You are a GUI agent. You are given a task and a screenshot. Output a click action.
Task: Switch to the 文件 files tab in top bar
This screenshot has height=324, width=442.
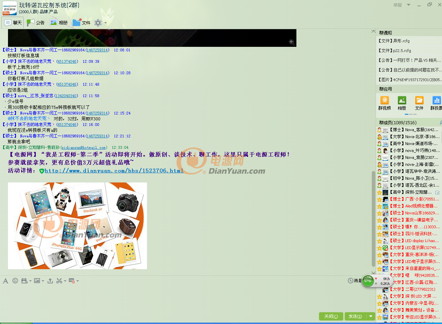coord(82,23)
